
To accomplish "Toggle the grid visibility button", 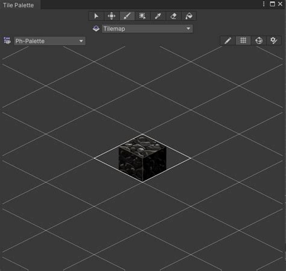I will 243,40.
